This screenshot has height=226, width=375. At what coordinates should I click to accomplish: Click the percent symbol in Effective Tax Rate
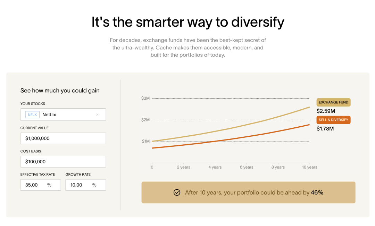(x=49, y=185)
